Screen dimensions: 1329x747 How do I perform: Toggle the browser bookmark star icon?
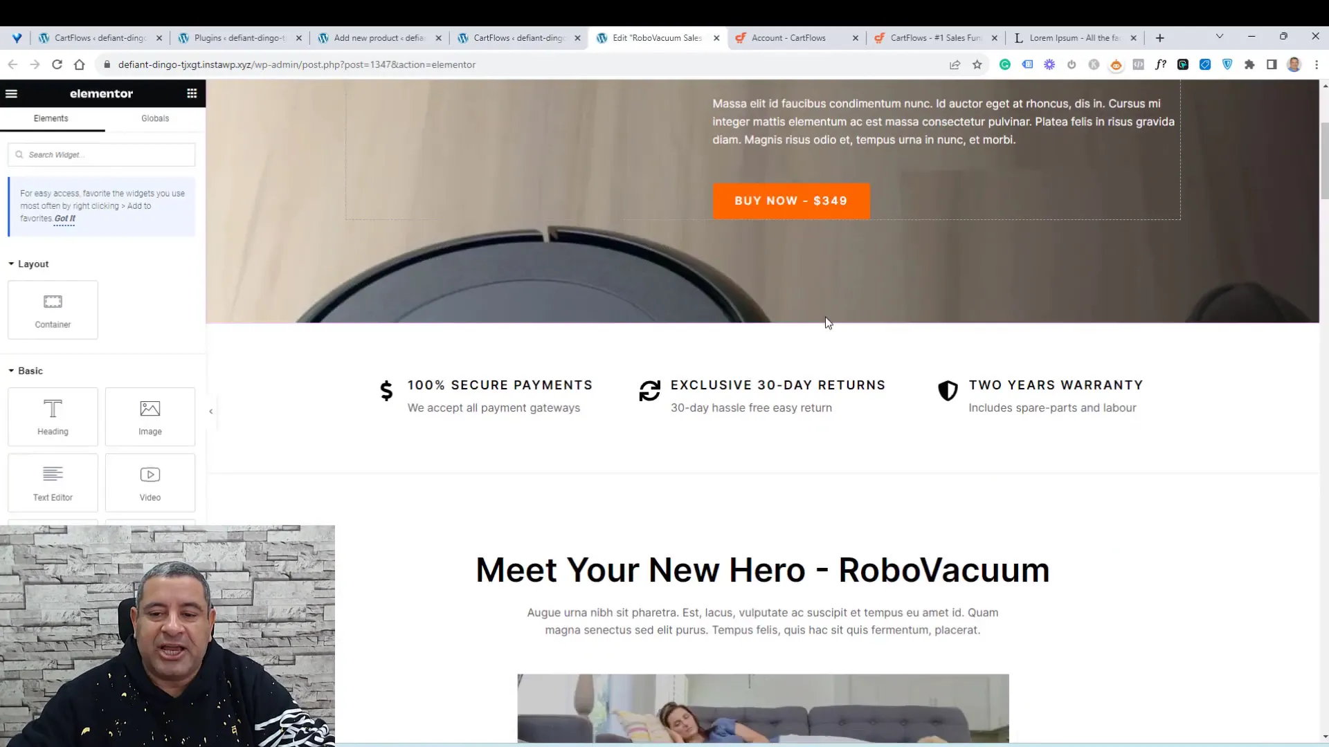(x=977, y=64)
